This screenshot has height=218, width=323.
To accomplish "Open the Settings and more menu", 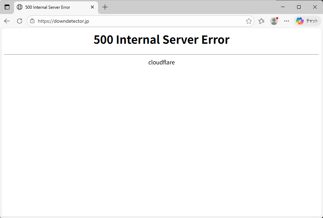I will pos(286,21).
